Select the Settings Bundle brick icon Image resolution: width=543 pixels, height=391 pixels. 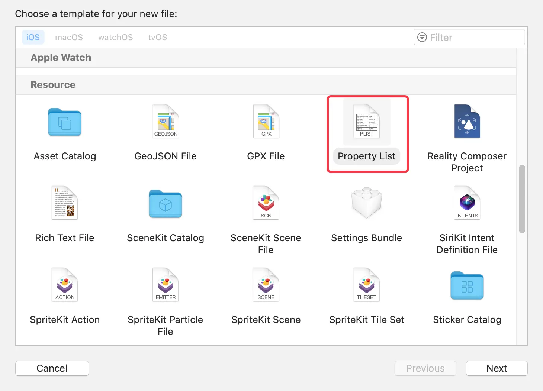tap(367, 203)
